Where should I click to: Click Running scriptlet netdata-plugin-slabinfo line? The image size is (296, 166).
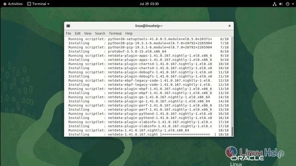(x=148, y=122)
